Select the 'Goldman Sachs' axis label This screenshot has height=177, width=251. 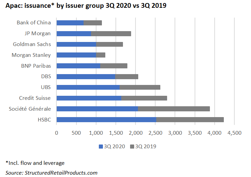tap(32, 44)
